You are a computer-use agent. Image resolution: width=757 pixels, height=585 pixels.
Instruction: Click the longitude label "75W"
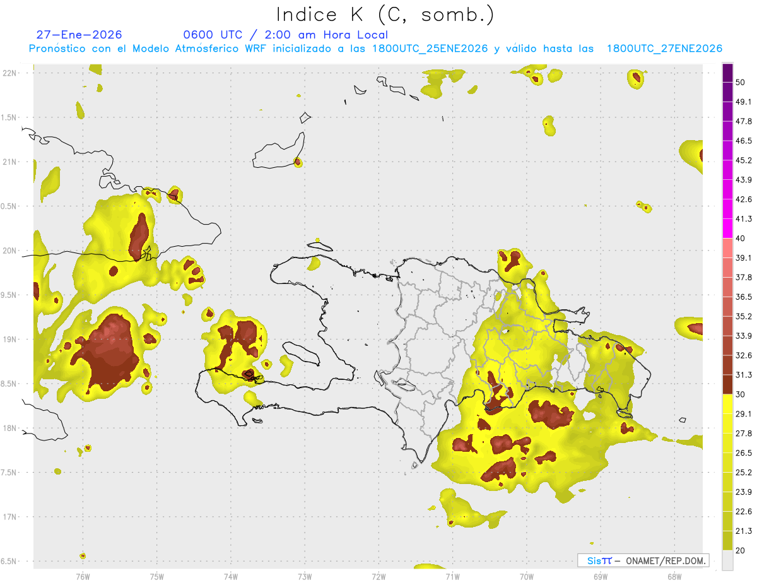point(157,577)
